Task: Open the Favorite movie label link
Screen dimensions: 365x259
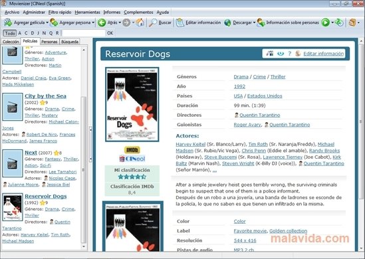Action: (x=250, y=231)
